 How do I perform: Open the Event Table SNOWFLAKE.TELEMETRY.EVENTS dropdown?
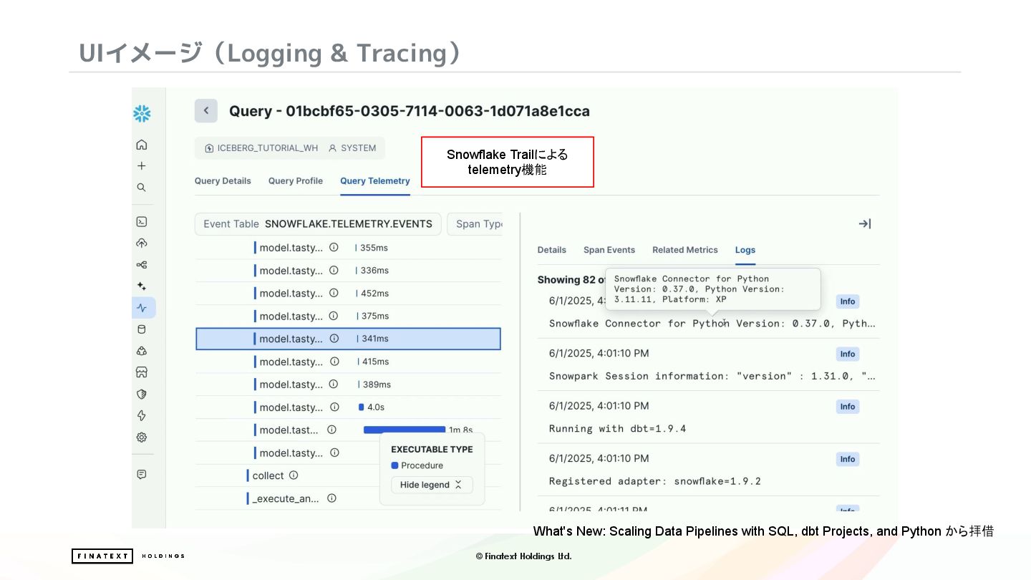[318, 223]
